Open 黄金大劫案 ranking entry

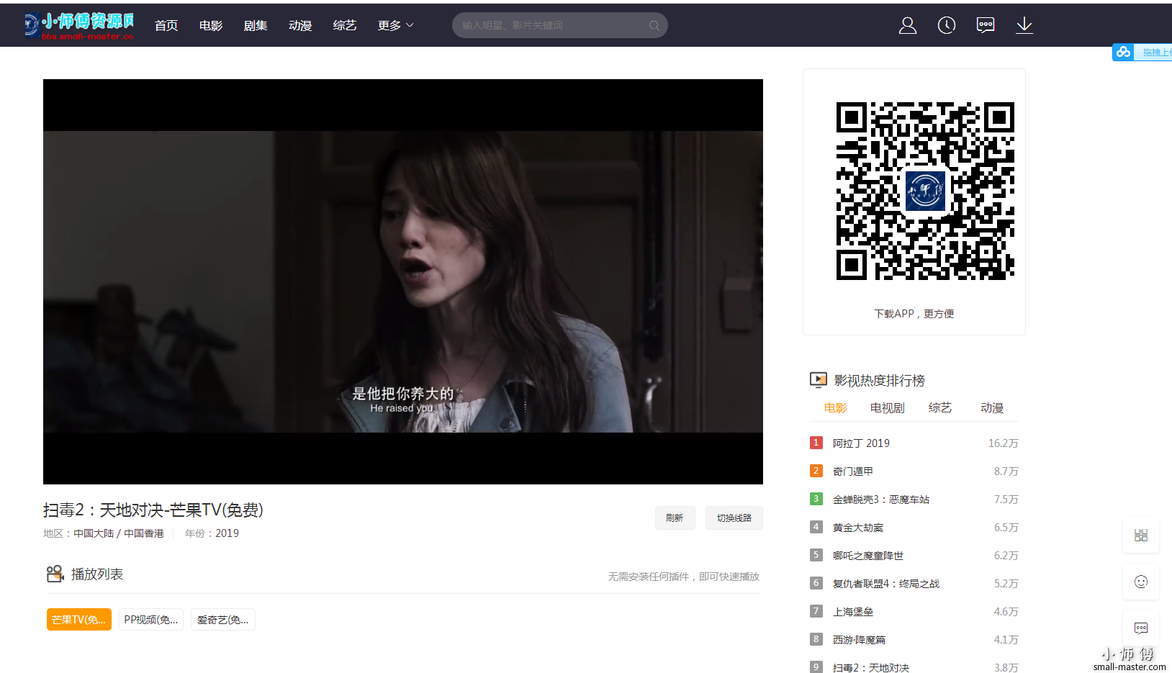(x=858, y=528)
